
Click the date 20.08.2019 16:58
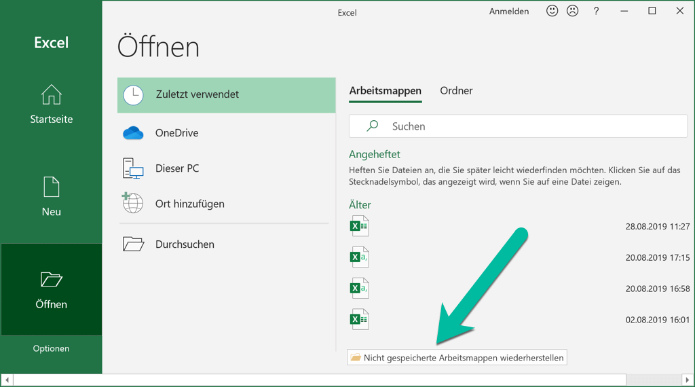(657, 289)
